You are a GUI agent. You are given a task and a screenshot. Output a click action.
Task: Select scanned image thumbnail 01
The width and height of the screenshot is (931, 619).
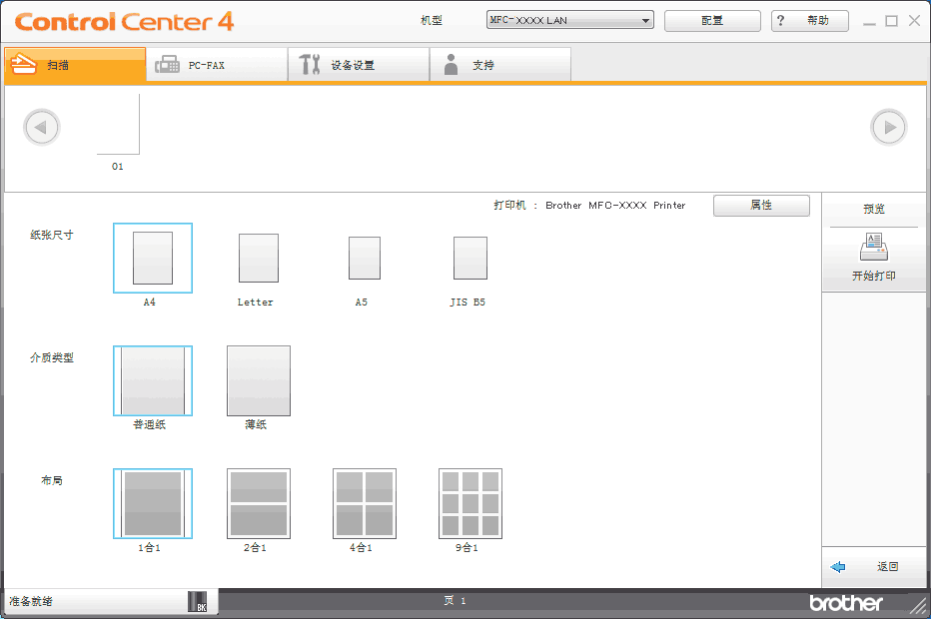pyautogui.click(x=118, y=125)
